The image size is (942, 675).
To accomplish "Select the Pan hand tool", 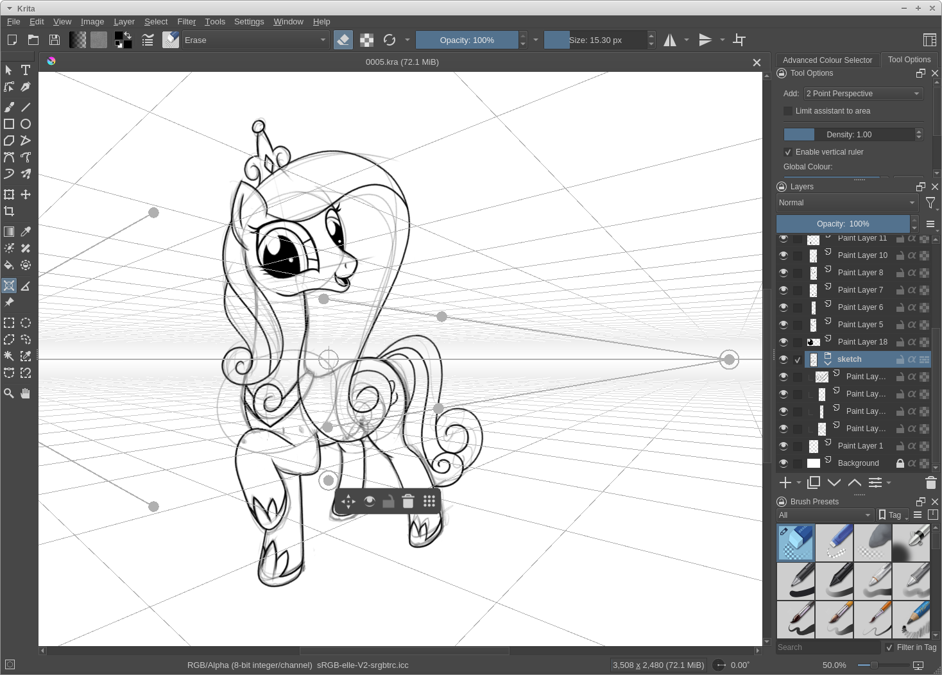I will [x=26, y=393].
